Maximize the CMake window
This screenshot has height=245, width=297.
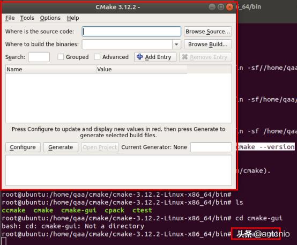221,7
